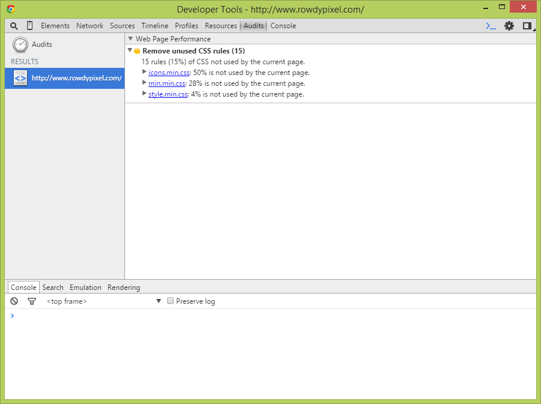Screen dimensions: 541x404
Task: Click the Audits sidebar label
Action: coord(41,44)
